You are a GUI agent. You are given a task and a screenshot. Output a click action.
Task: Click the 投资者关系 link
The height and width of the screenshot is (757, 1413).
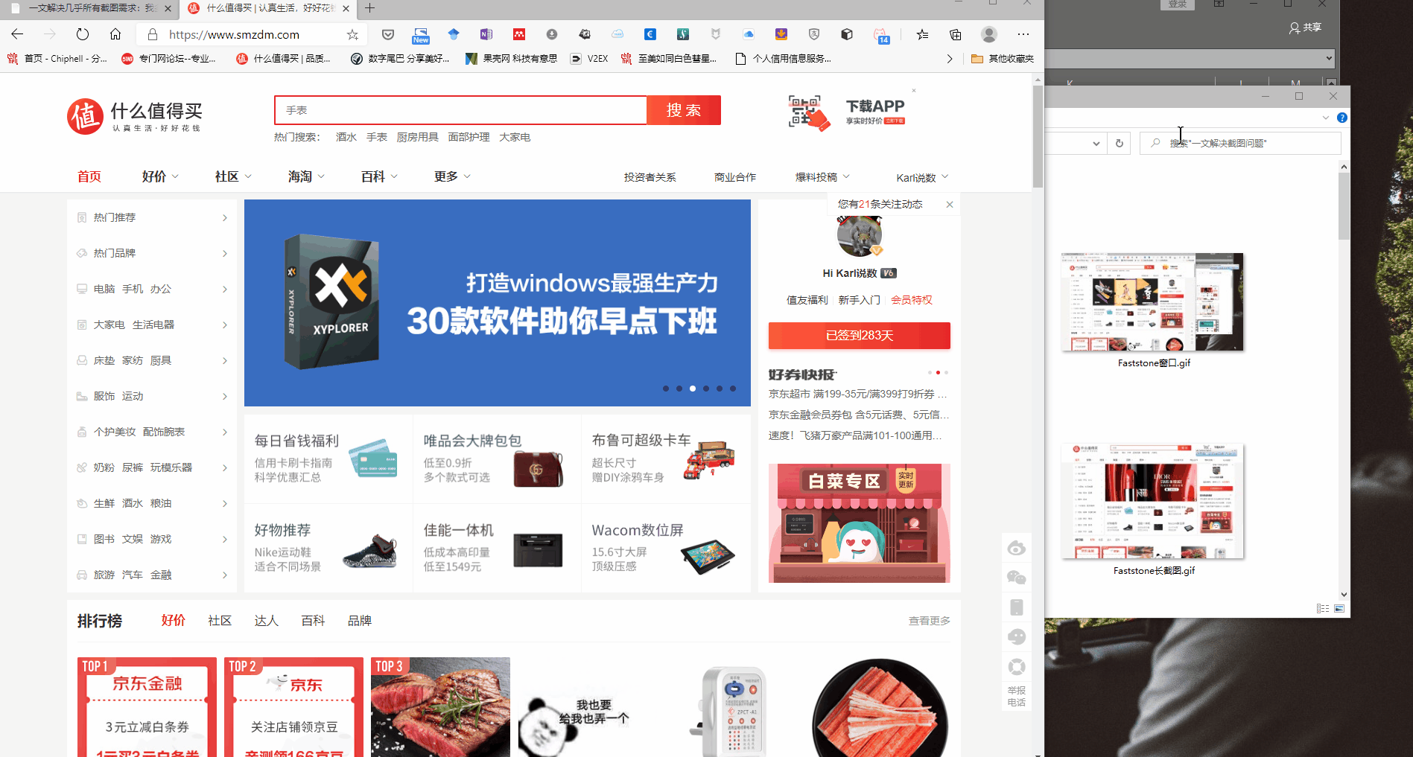(650, 177)
